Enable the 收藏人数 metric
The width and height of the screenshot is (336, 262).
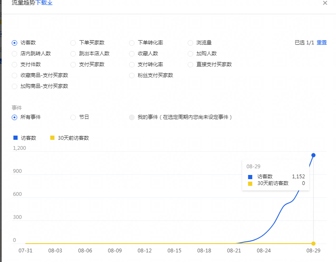point(132,54)
